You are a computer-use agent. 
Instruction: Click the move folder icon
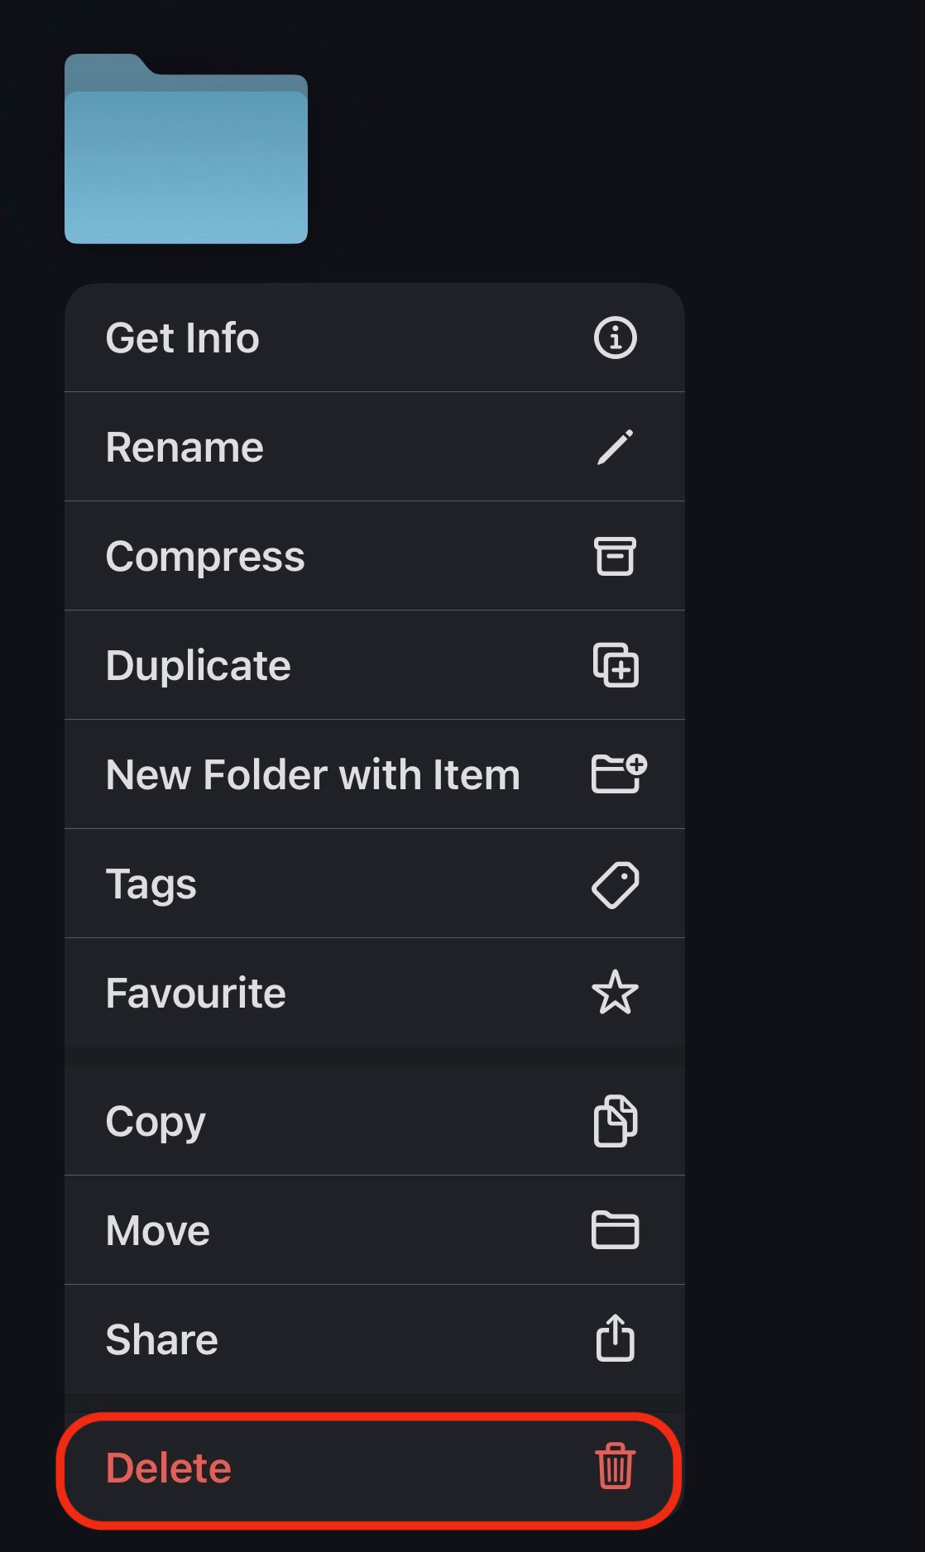(615, 1230)
